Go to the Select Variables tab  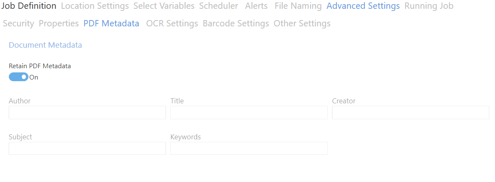[164, 6]
